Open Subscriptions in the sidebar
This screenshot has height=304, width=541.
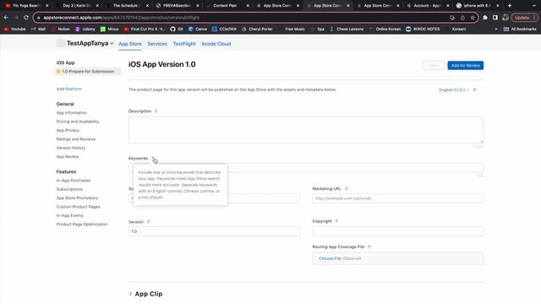[x=69, y=189]
